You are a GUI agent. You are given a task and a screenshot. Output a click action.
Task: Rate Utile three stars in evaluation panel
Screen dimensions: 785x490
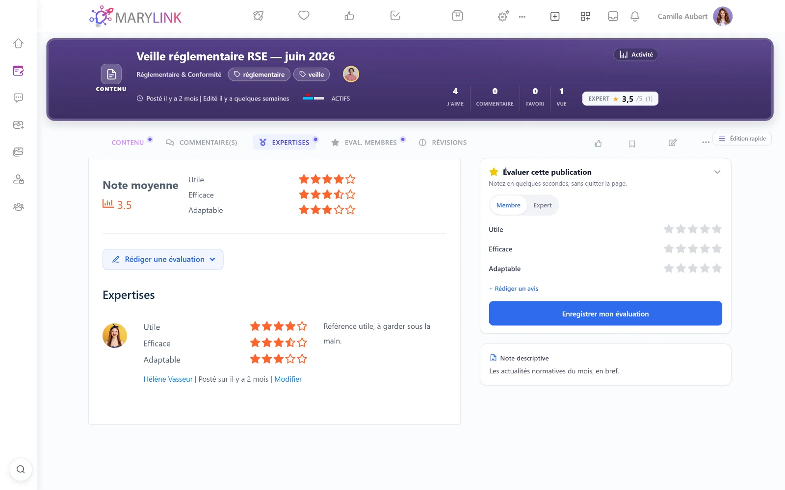coord(693,229)
